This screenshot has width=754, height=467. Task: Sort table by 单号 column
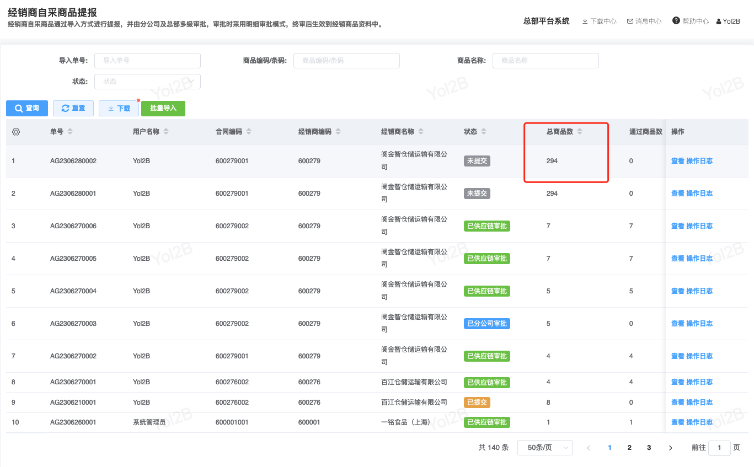(70, 132)
